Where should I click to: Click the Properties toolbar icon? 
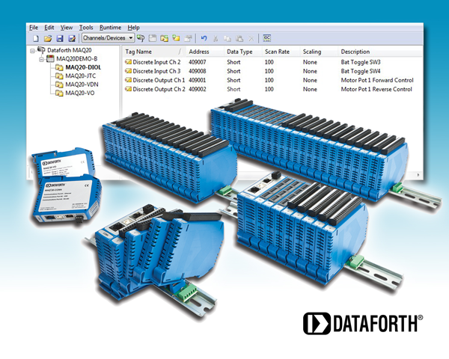point(188,38)
